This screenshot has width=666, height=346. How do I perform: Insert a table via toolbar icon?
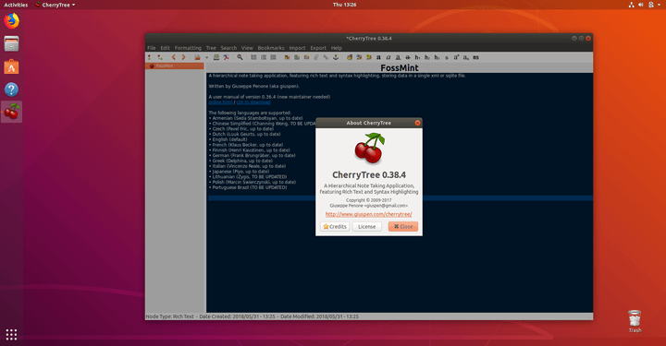click(297, 57)
